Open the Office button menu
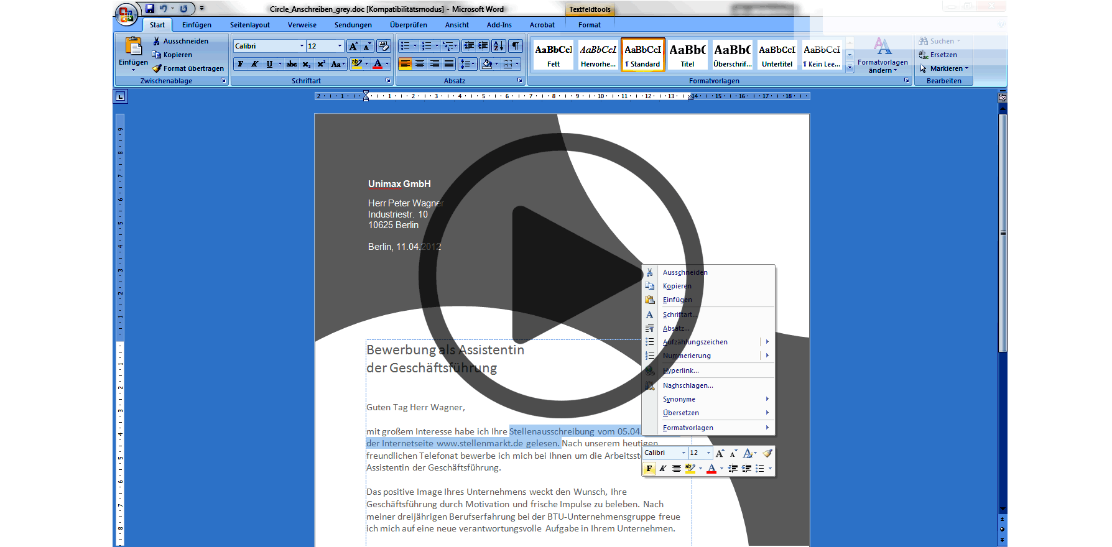1112x547 pixels. tap(126, 14)
